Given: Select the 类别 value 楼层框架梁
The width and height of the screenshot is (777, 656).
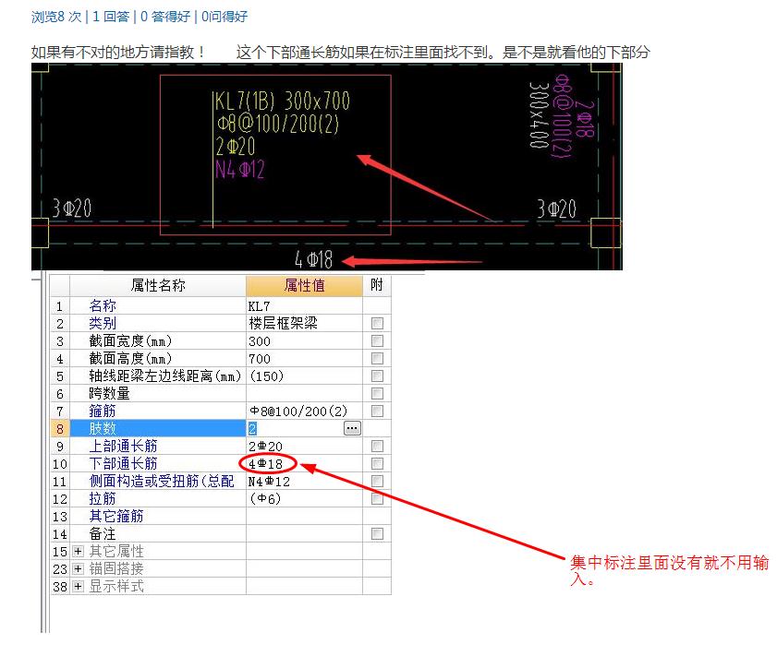Looking at the screenshot, I should click(x=283, y=324).
